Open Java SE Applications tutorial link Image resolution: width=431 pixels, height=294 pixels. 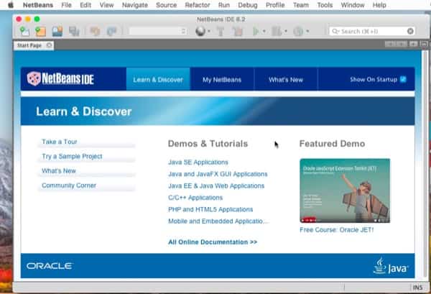[198, 162]
